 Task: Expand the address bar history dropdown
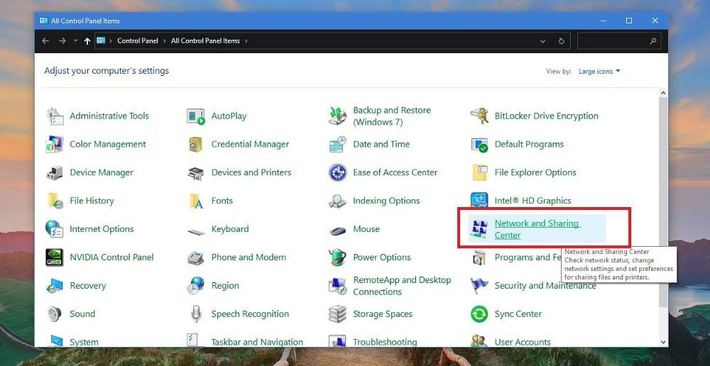tap(543, 41)
